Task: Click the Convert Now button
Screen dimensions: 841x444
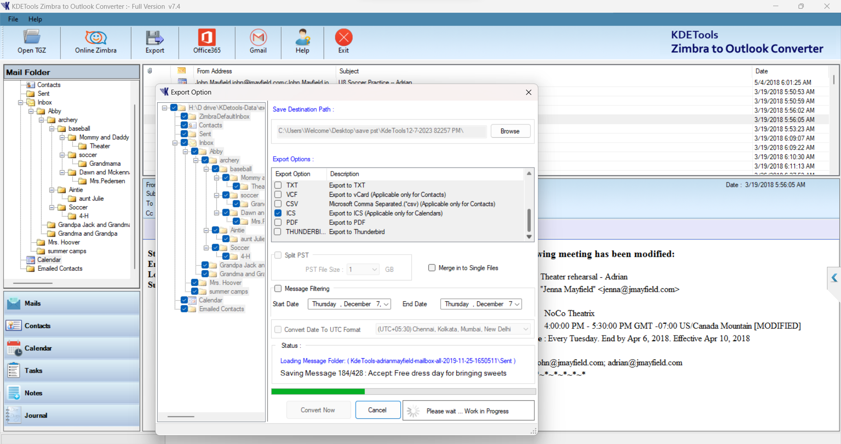Action: pos(318,410)
